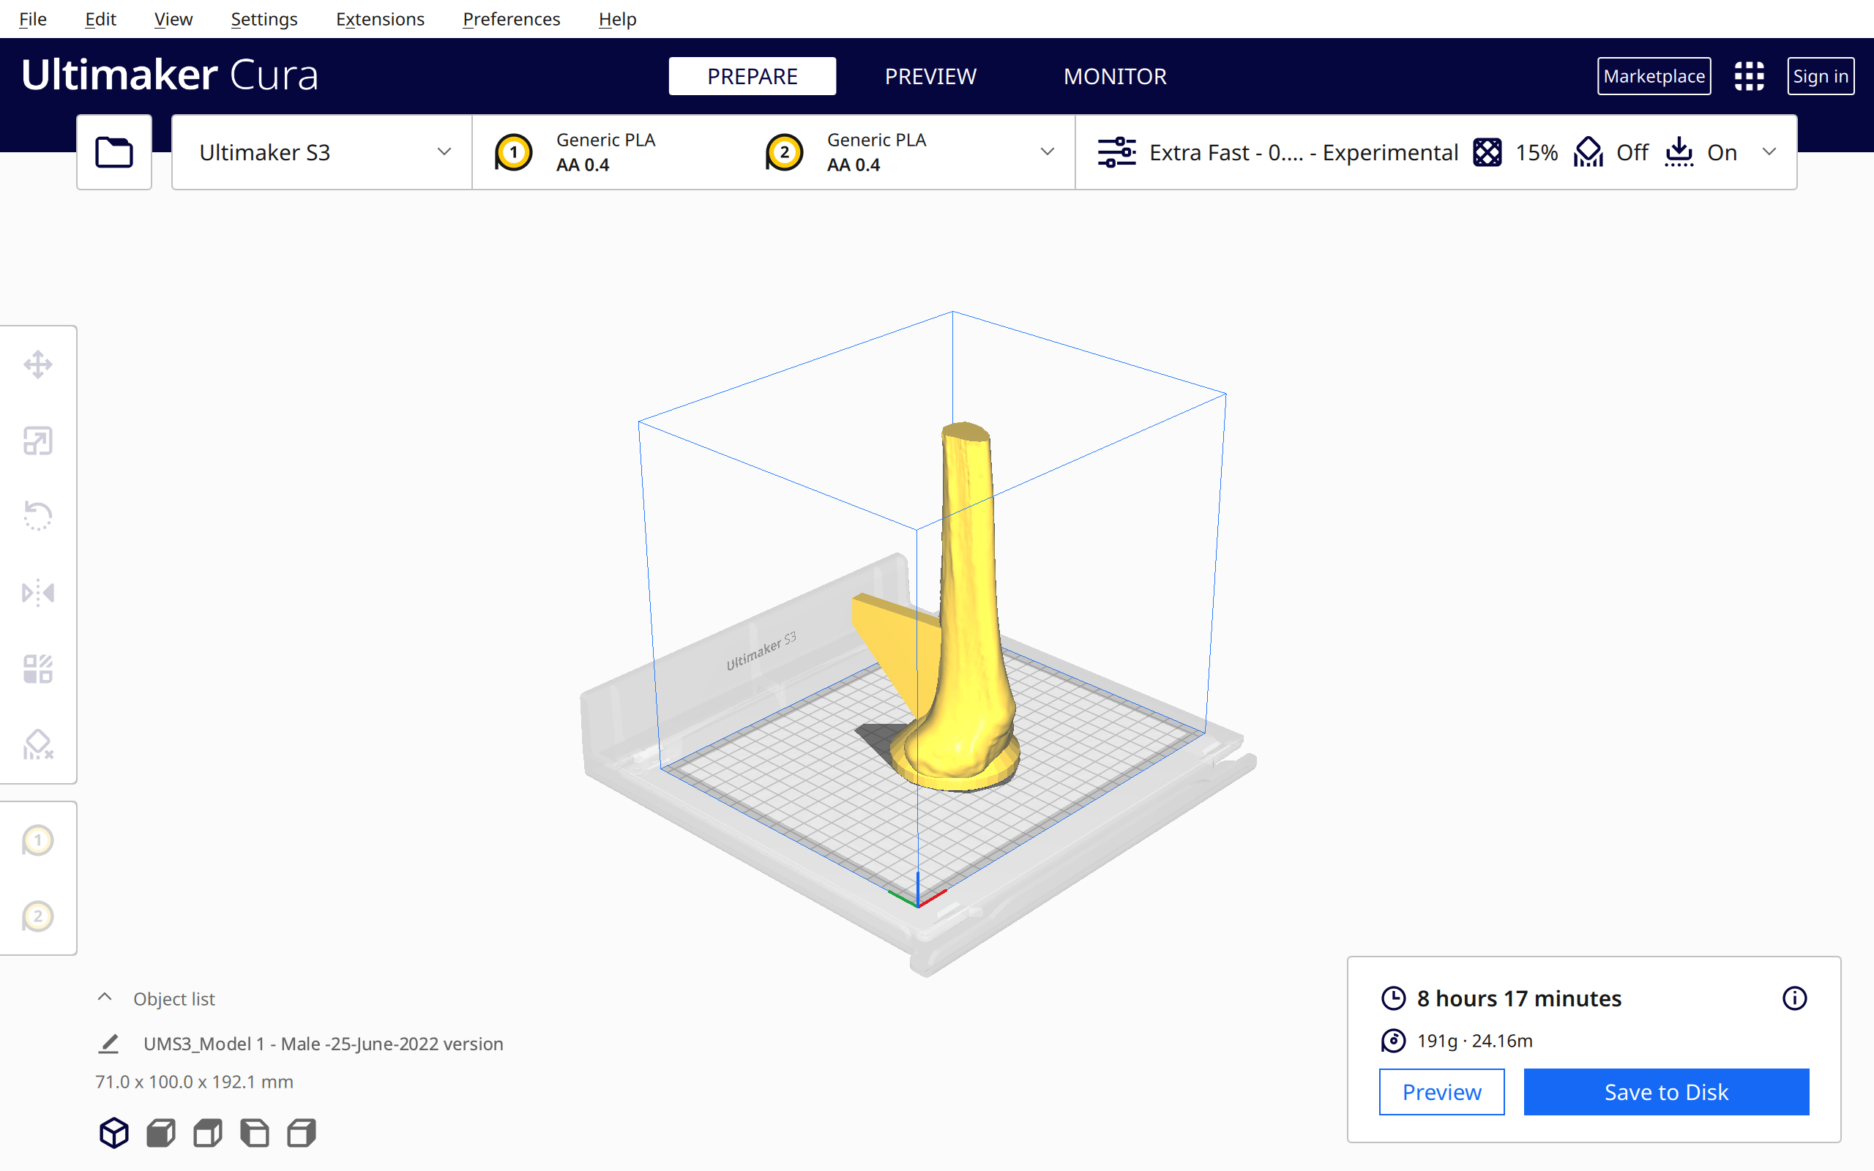The image size is (1874, 1171).
Task: Click the Save to Disk button
Action: tap(1665, 1092)
